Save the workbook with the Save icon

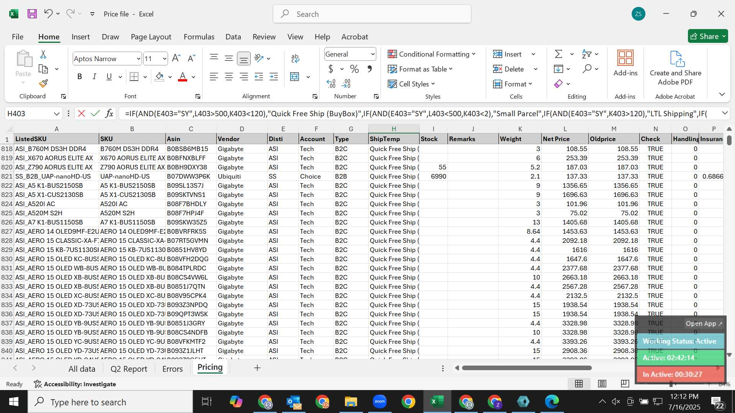pyautogui.click(x=32, y=14)
